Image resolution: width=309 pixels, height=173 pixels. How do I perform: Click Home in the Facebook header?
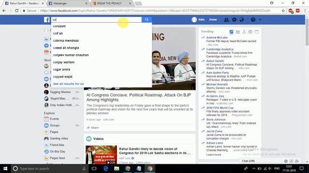tap(213, 20)
